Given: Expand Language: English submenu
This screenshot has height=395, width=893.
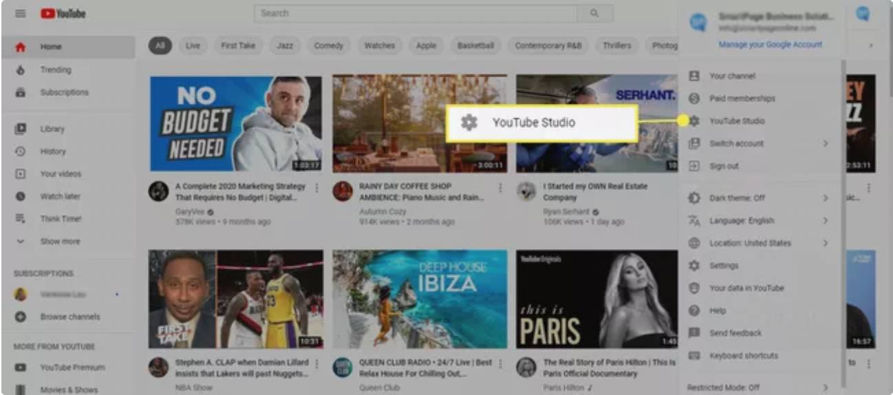Looking at the screenshot, I should pyautogui.click(x=757, y=221).
